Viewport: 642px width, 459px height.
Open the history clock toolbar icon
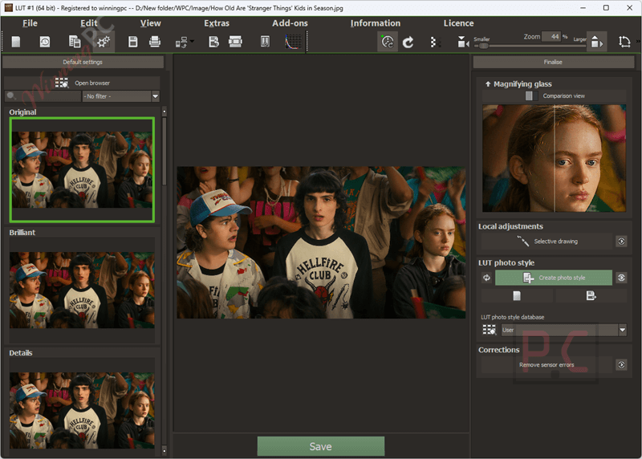tap(45, 42)
